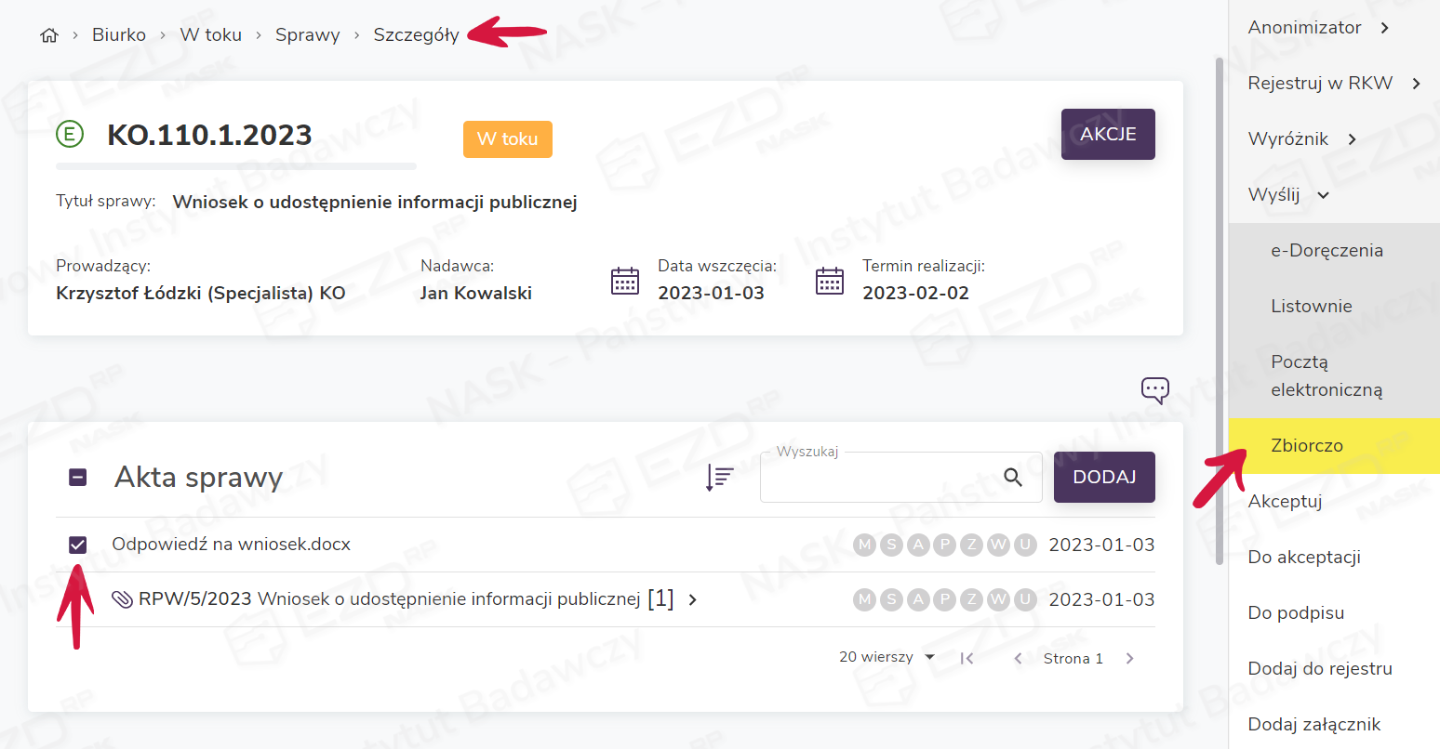
Task: Click the Data wszczęcia calendar icon
Action: 625,280
